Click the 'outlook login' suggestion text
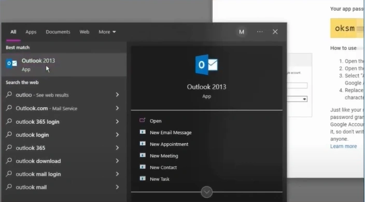This screenshot has height=202, width=365. click(x=32, y=135)
